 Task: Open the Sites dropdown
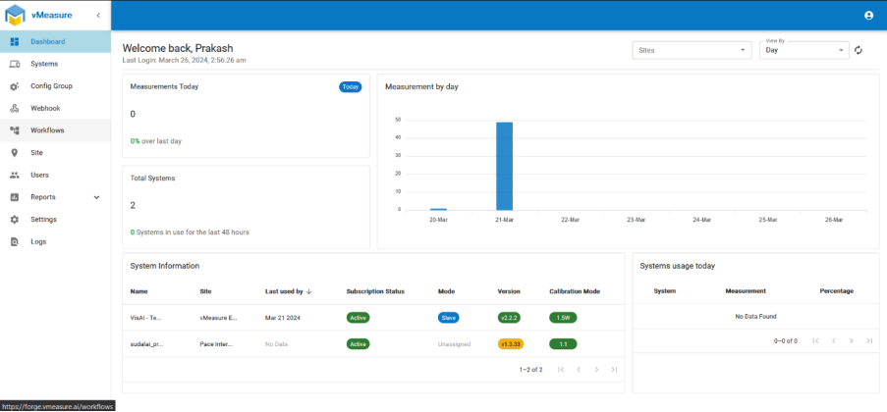pyautogui.click(x=692, y=50)
